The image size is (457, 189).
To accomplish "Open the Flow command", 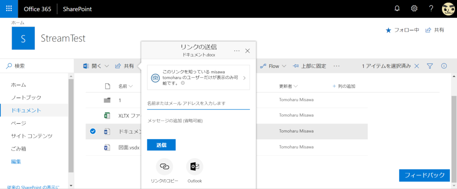I will tap(270, 66).
